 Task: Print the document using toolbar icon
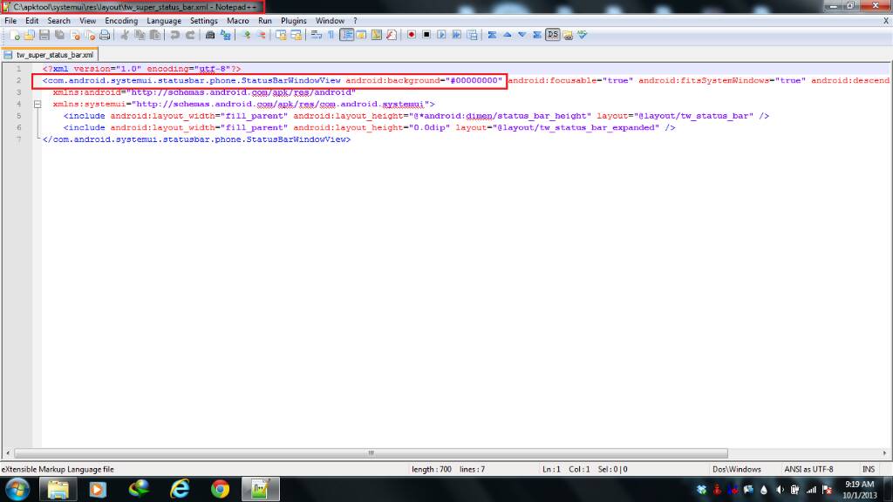click(x=105, y=35)
